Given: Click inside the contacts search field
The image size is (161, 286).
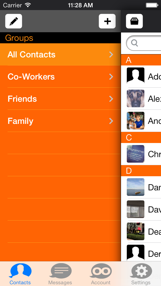Looking at the screenshot, I should [x=143, y=43].
